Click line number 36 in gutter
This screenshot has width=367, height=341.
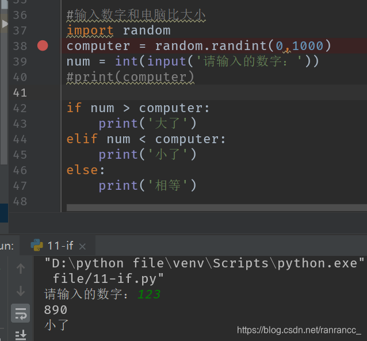click(20, 15)
